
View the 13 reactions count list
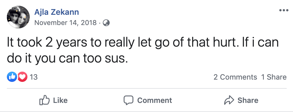point(34,77)
